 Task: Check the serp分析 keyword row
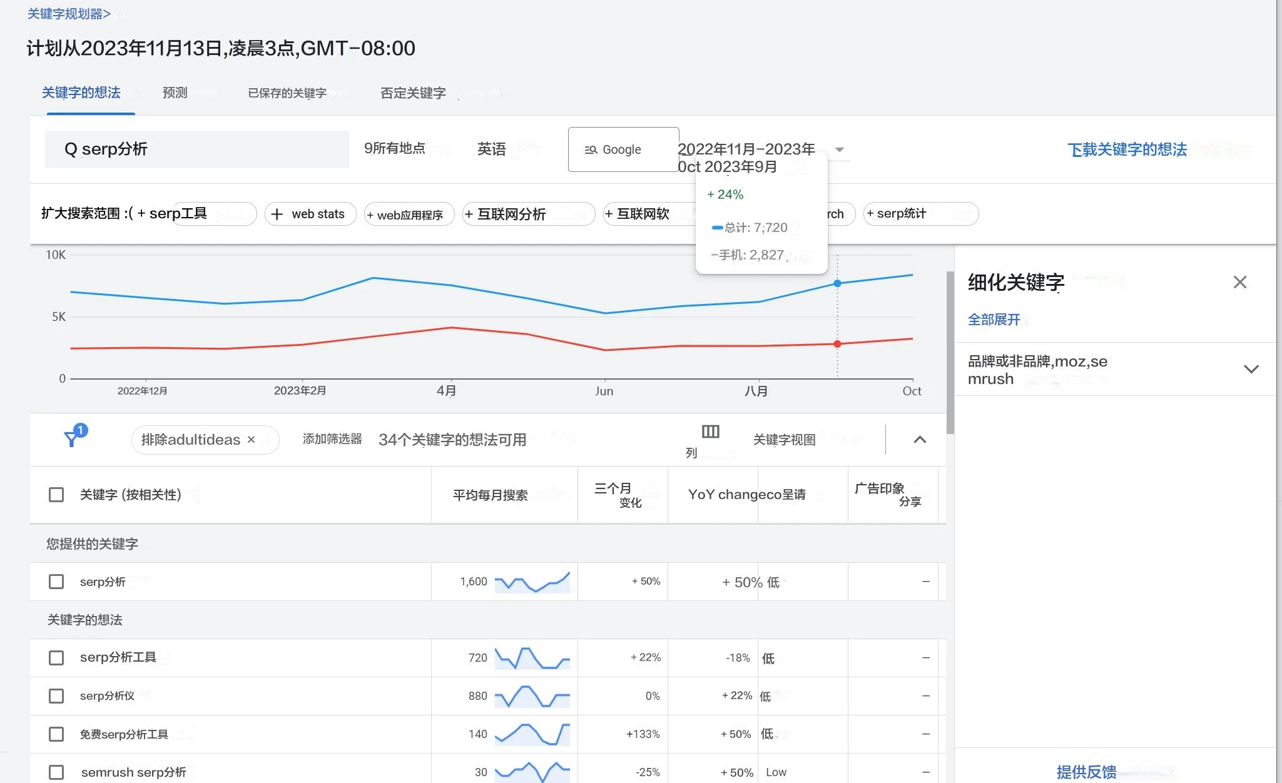(x=56, y=582)
